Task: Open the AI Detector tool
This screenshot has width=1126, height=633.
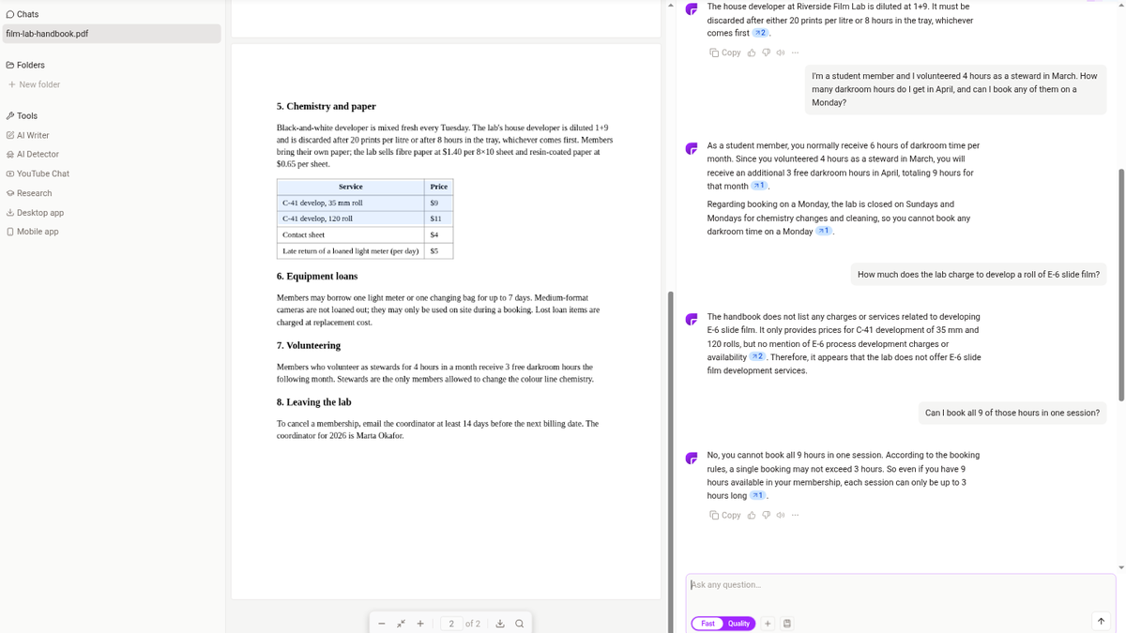Action: coord(32,154)
